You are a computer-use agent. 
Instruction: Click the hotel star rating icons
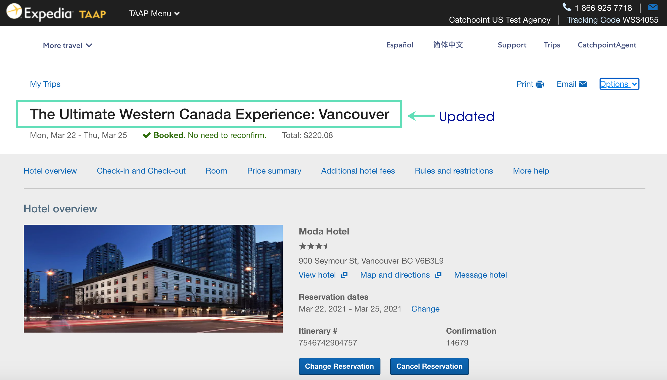click(313, 246)
